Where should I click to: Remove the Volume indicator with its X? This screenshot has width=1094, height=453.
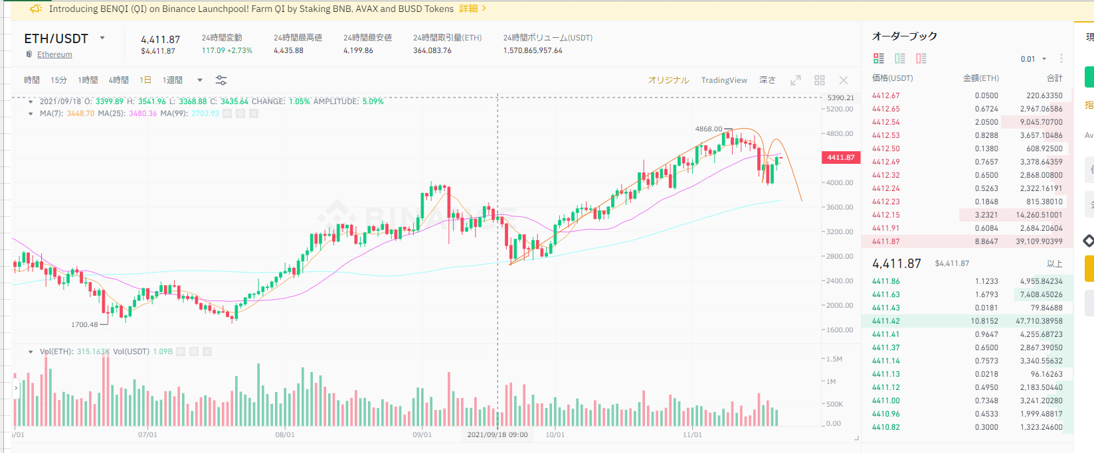pyautogui.click(x=207, y=352)
